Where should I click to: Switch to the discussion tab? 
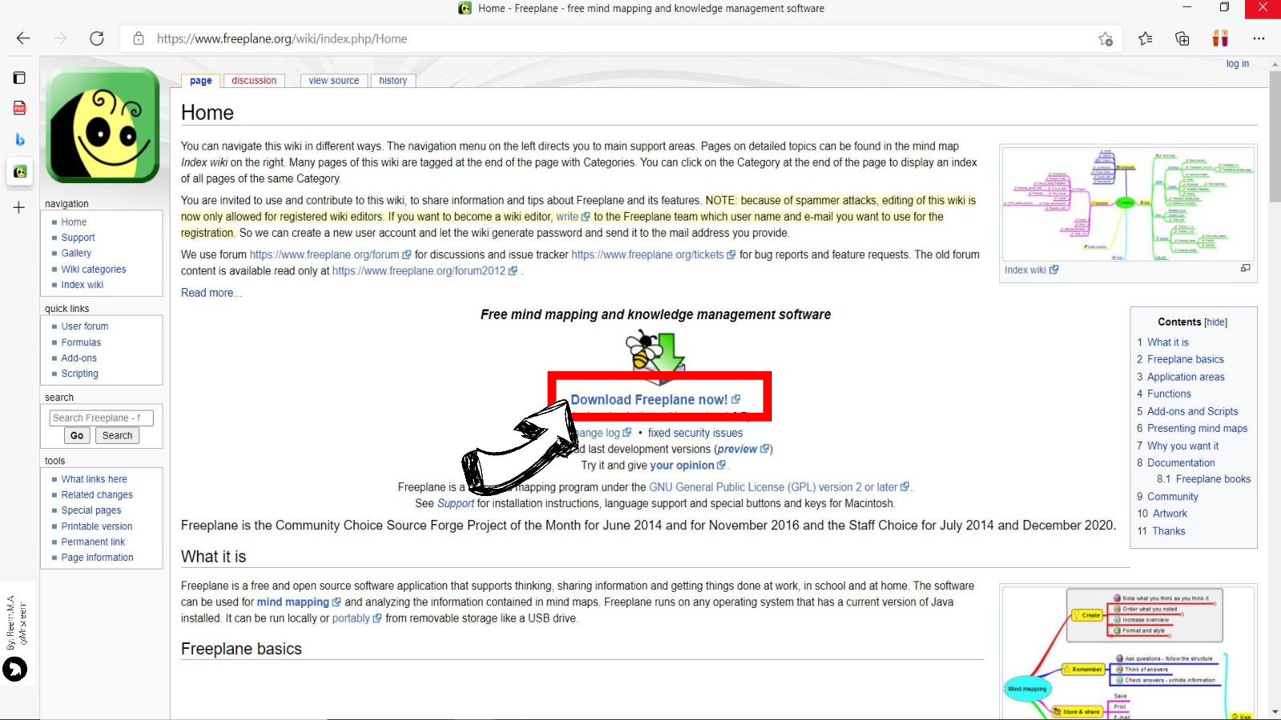tap(254, 81)
